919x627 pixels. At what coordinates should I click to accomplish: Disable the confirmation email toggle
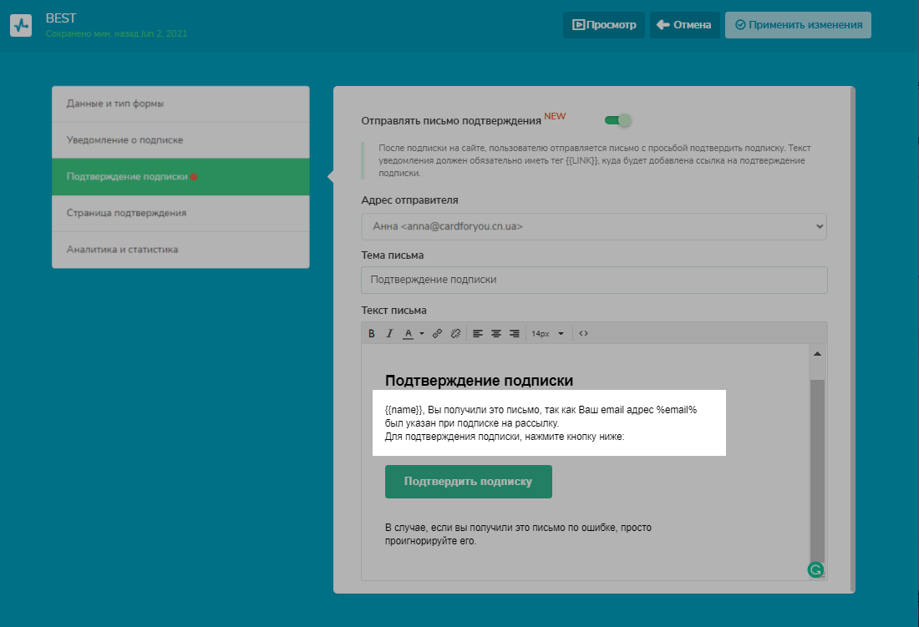pos(618,120)
